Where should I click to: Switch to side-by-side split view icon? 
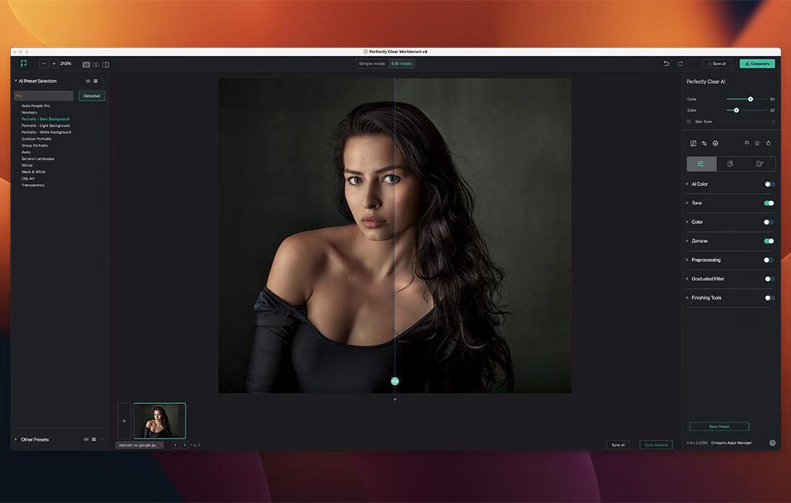tap(96, 65)
